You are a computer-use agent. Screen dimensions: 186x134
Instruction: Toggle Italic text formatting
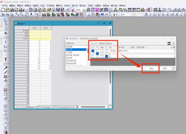[150, 14]
